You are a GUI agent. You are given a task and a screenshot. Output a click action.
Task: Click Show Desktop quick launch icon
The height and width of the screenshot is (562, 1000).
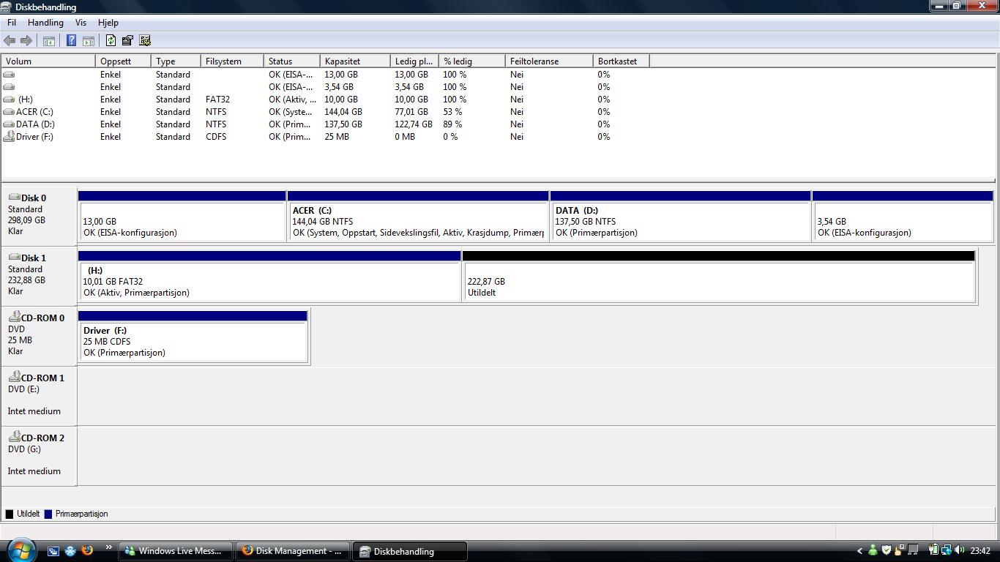53,550
